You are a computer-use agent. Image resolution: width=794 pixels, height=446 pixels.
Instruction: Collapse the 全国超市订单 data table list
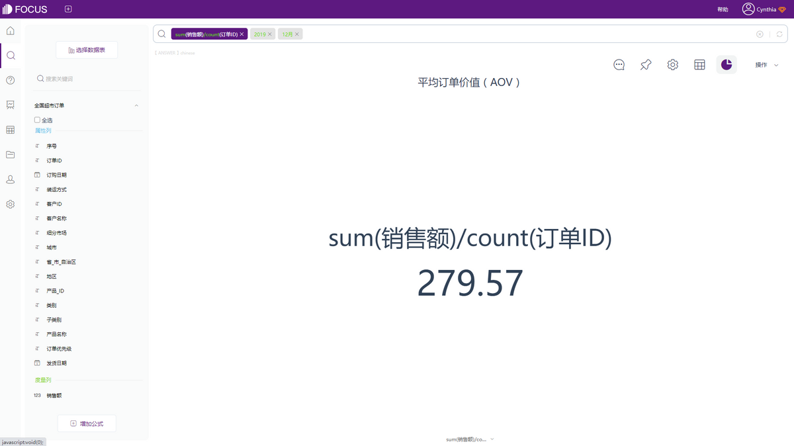pyautogui.click(x=136, y=105)
